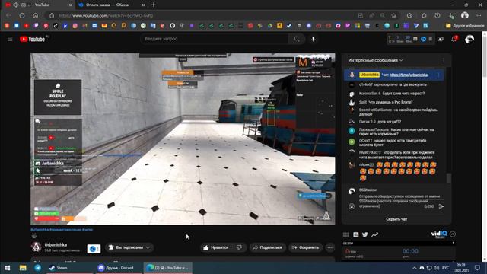Switch keyboard language РУС in the tray

coord(445,268)
